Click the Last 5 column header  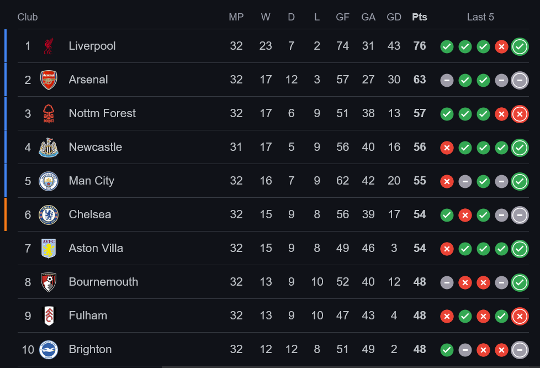click(480, 17)
